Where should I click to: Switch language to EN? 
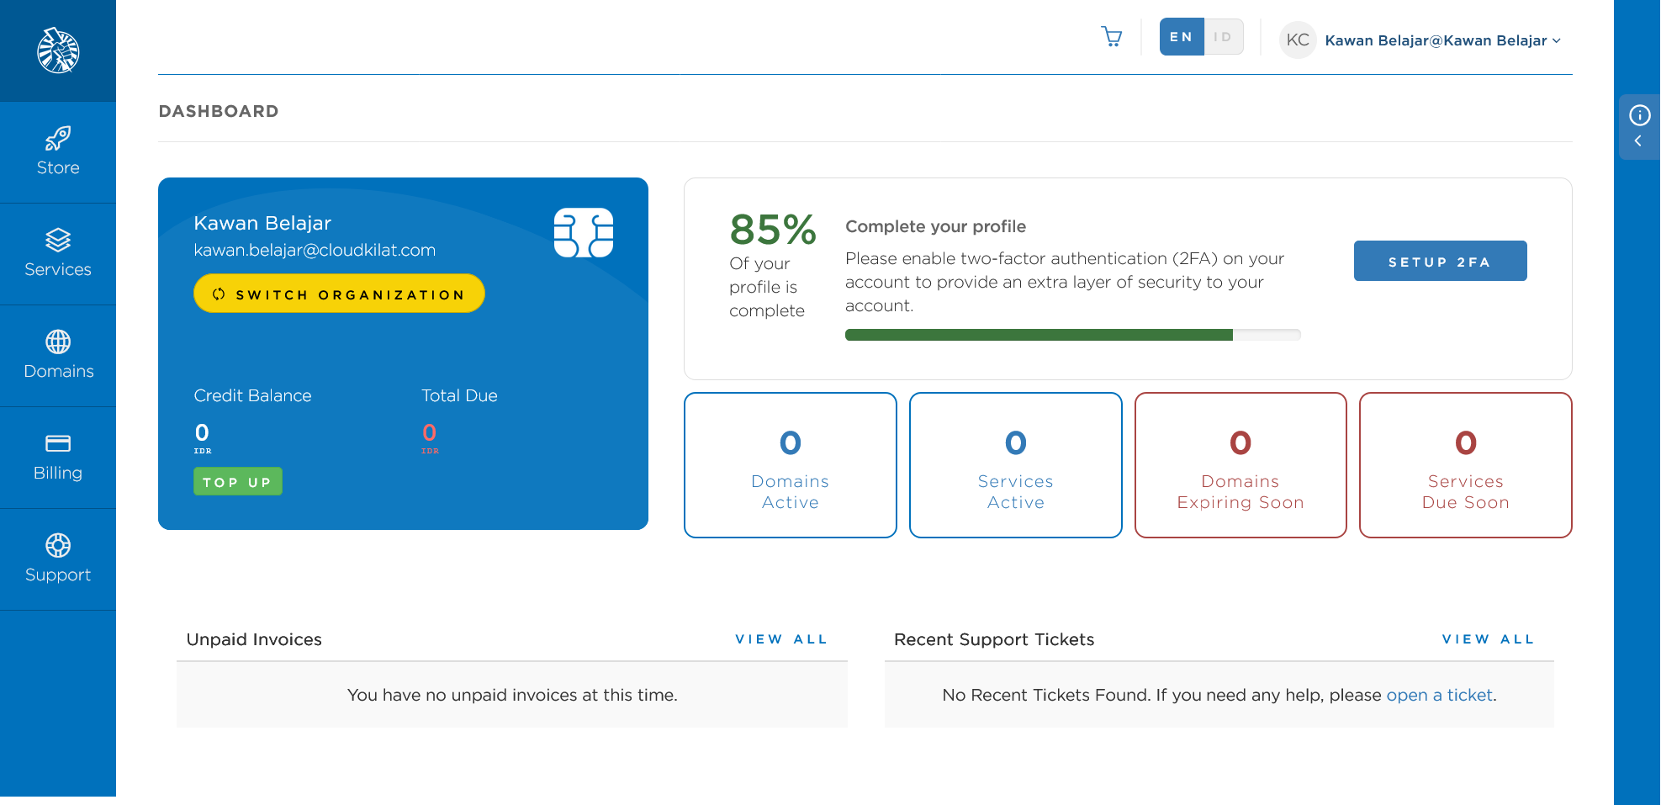tap(1181, 37)
